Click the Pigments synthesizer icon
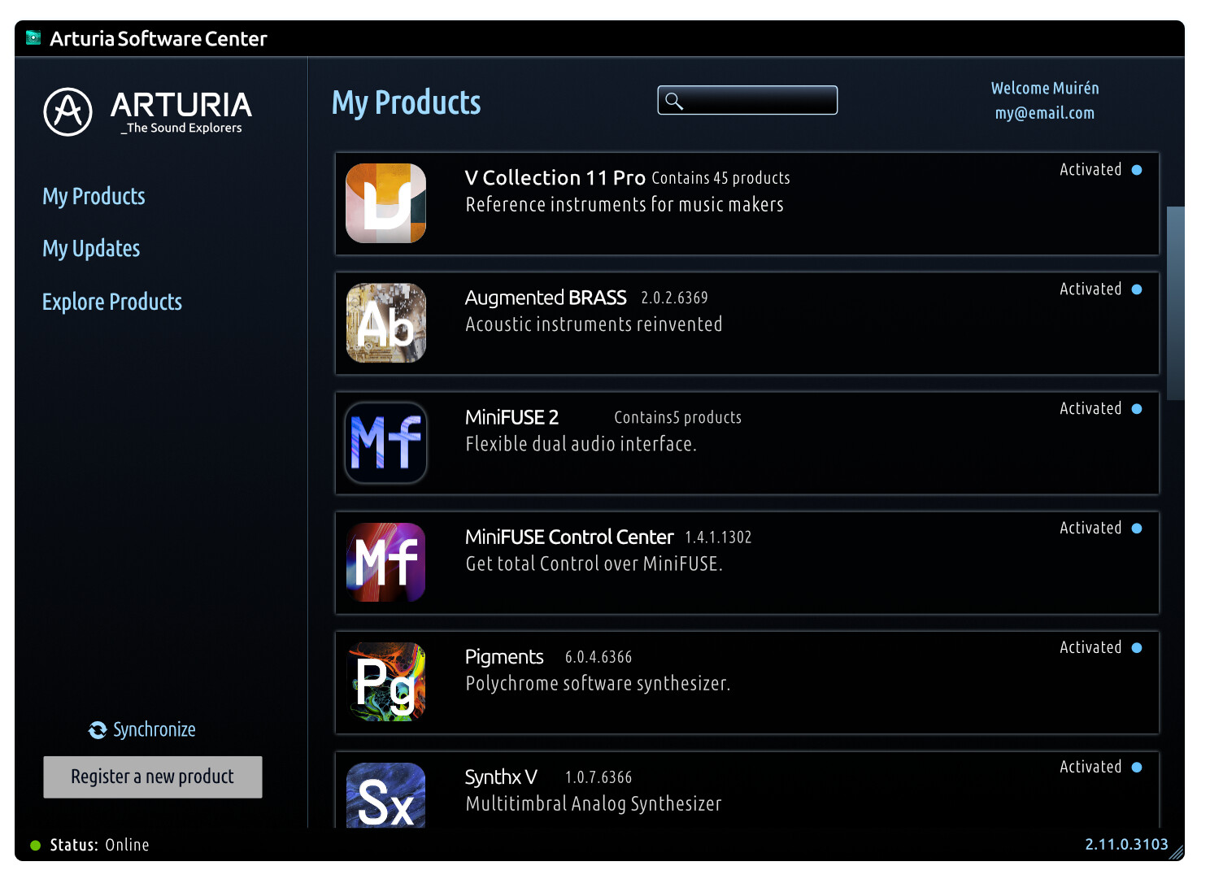1210x879 pixels. (x=385, y=681)
